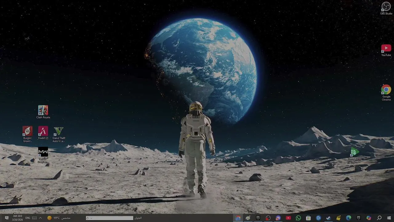The height and width of the screenshot is (222, 394).
Task: Click the touch keyboard tray icon
Action: coord(34,218)
